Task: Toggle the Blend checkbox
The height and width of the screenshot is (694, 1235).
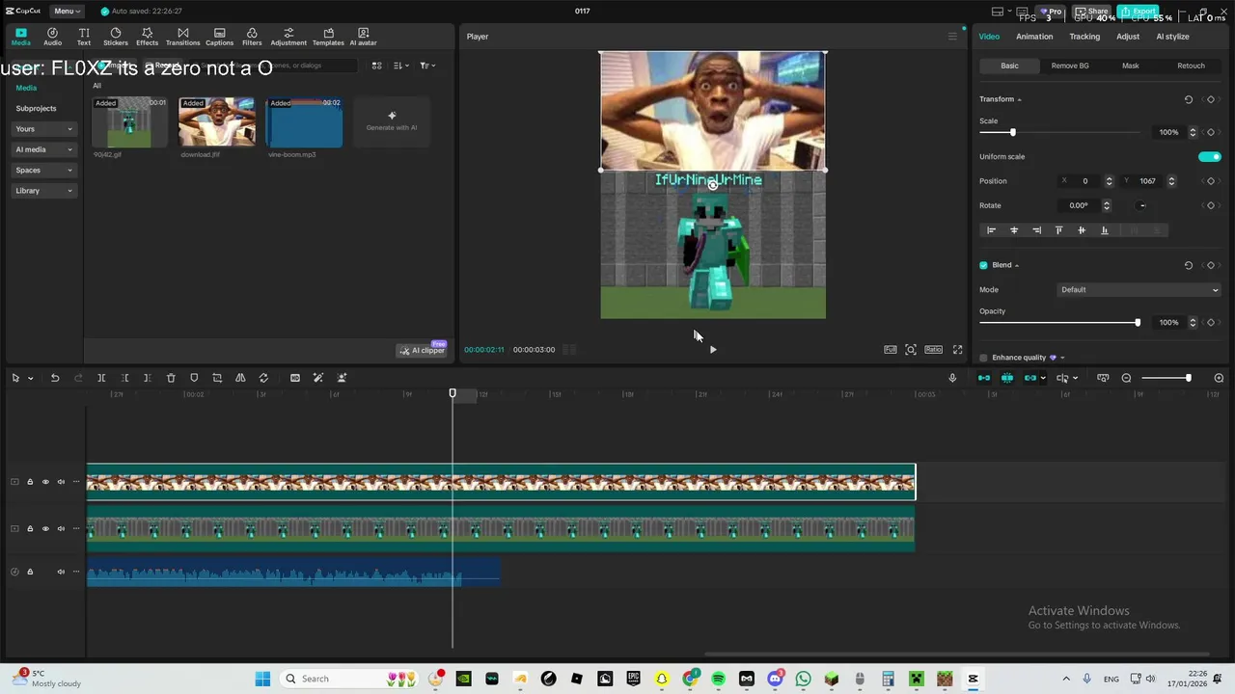Action: click(983, 265)
